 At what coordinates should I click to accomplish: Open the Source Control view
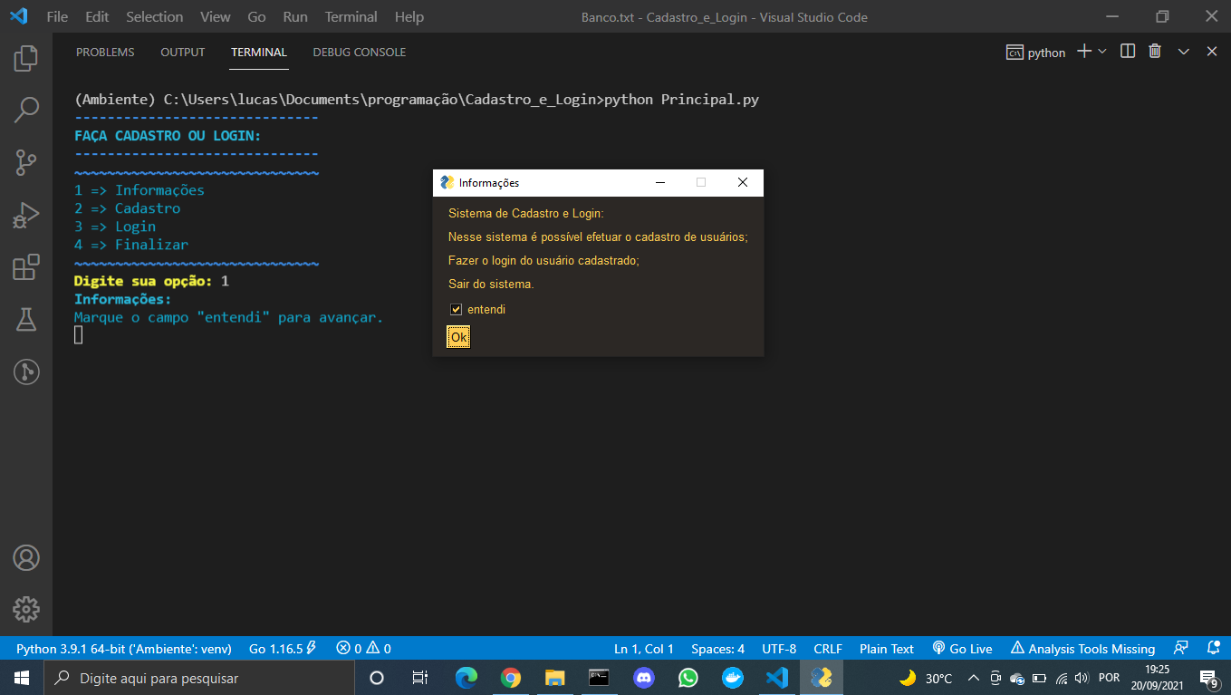[26, 162]
